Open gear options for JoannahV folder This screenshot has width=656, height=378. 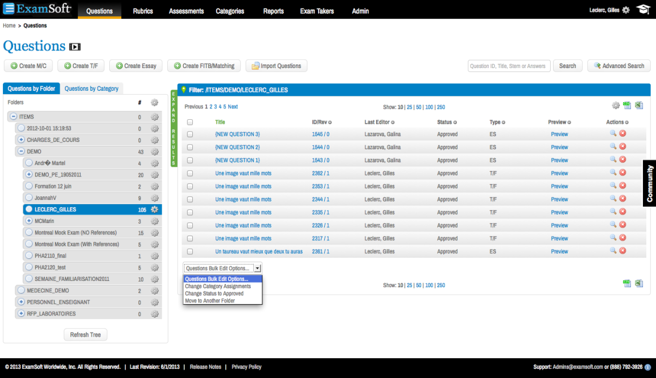pos(154,198)
